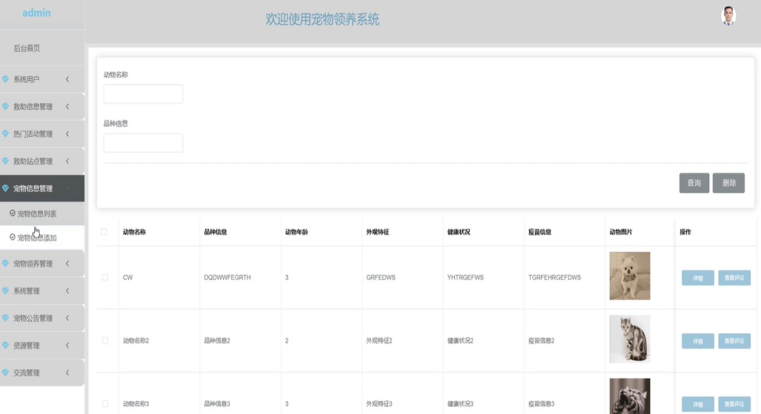The width and height of the screenshot is (761, 414).
Task: Click the 疫苗信息 column header
Action: point(540,232)
